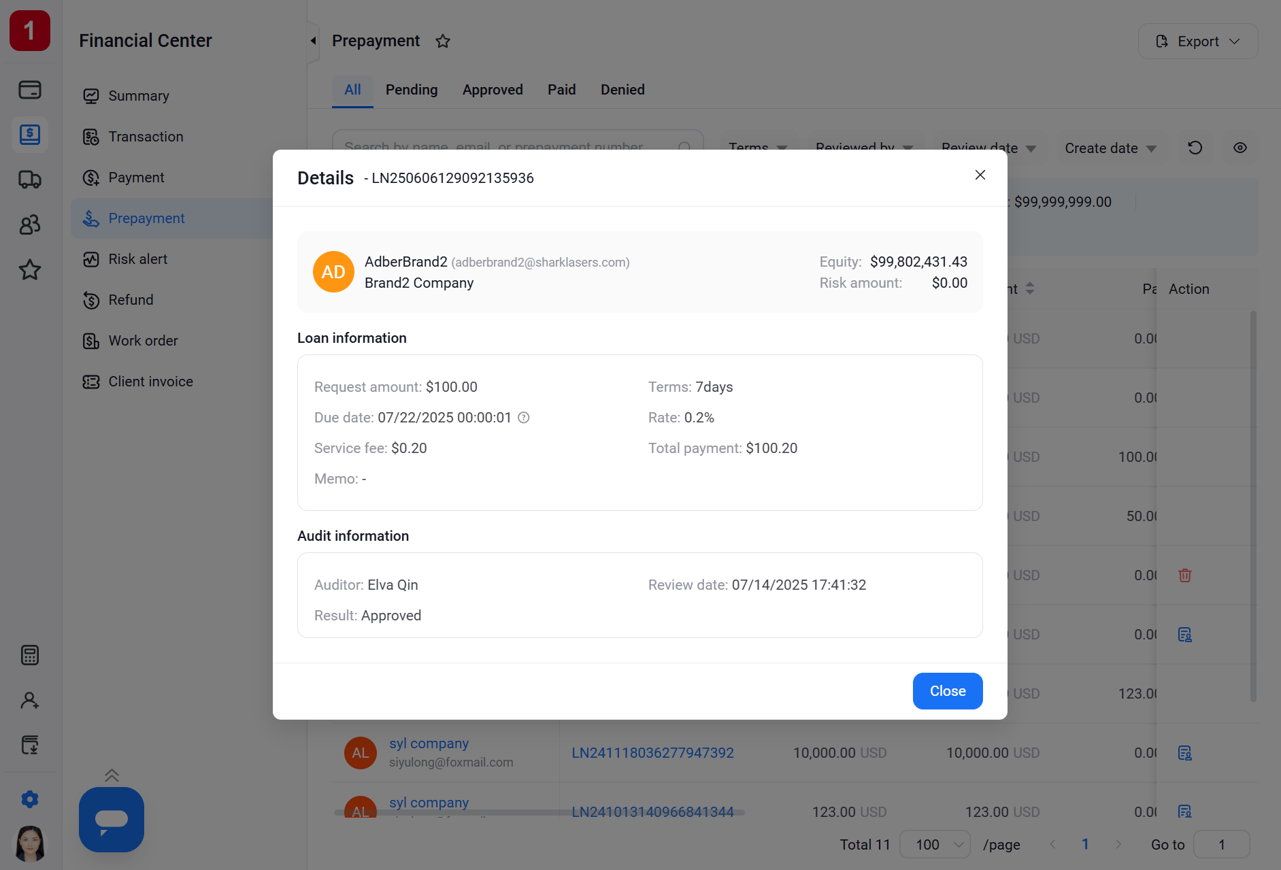Screen dimensions: 1281x870
Task: Click the AD avatar in Details dialog
Action: point(333,272)
